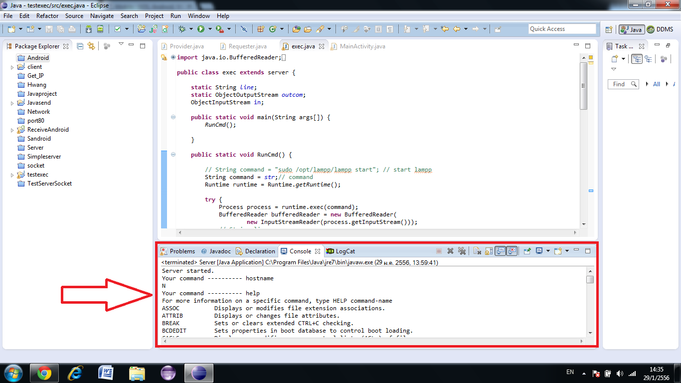681x383 pixels.
Task: Click Open Console icon
Action: pos(558,251)
